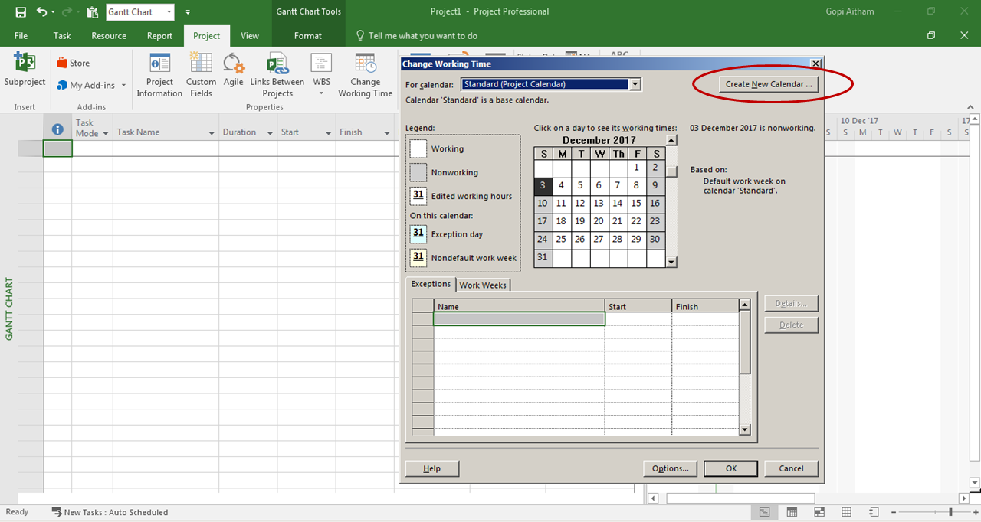981x522 pixels.
Task: Click the calendar's scroll down arrow
Action: tap(671, 262)
